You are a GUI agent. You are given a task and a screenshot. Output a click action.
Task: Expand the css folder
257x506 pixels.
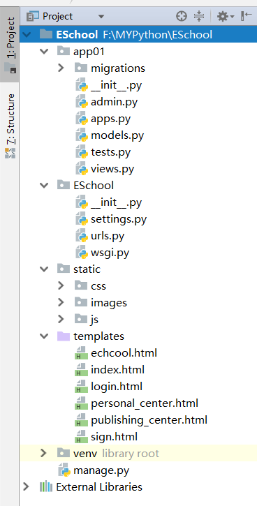[x=61, y=285]
